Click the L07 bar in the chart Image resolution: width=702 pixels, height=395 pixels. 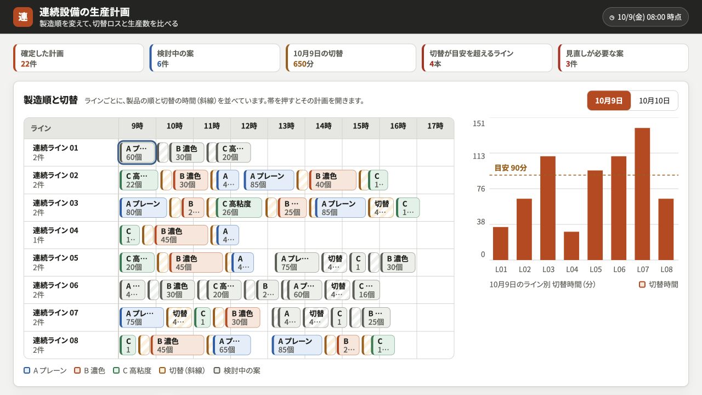pos(642,194)
